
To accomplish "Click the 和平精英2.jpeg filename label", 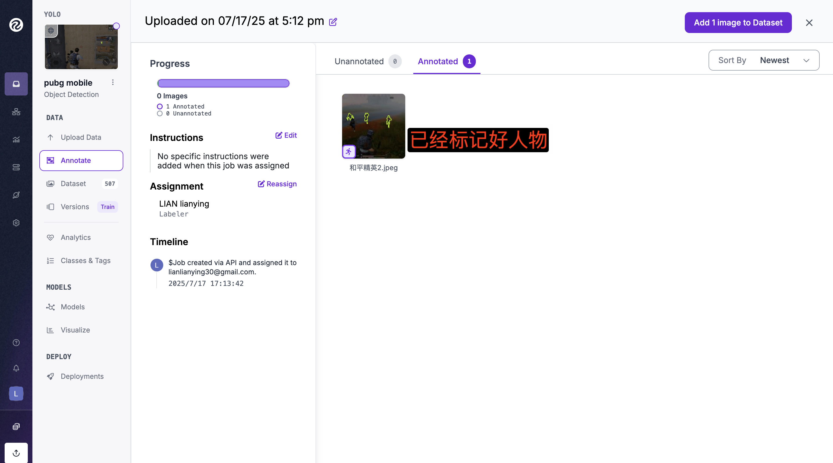I will click(x=373, y=168).
